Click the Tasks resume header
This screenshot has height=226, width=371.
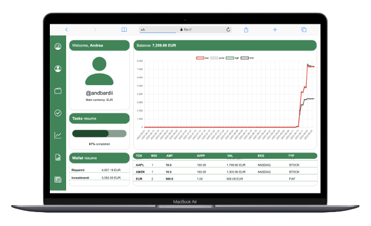pos(99,118)
